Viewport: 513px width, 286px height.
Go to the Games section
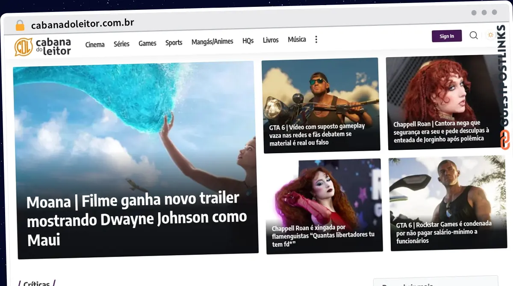[x=147, y=43]
